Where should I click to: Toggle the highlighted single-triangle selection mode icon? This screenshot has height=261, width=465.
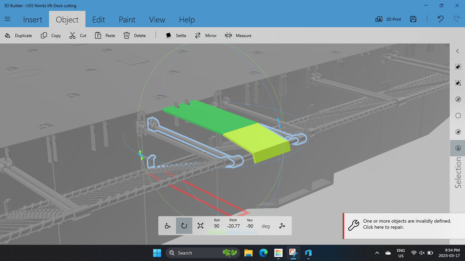[458, 148]
